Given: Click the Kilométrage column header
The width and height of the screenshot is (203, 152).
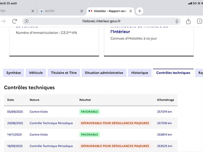Looking at the screenshot, I should 166,100.
